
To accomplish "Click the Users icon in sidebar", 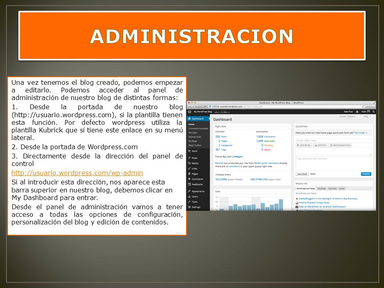I will (x=189, y=196).
